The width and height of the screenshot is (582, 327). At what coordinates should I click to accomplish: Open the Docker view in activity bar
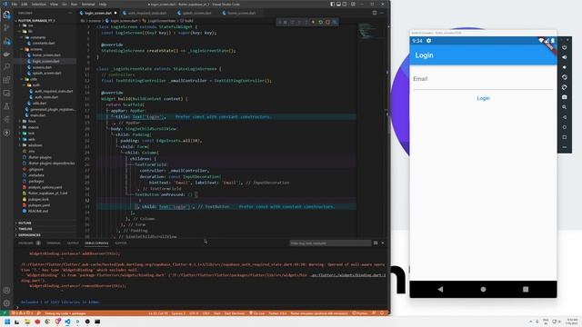point(6,54)
